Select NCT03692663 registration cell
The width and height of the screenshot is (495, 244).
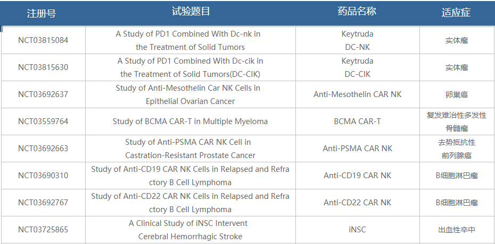pos(43,149)
